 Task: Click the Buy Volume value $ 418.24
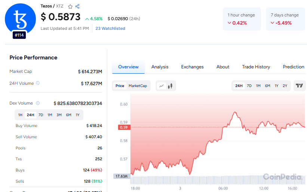(x=94, y=126)
